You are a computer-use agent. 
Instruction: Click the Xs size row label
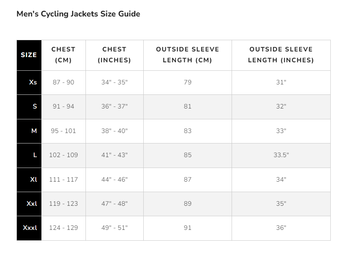[33, 82]
